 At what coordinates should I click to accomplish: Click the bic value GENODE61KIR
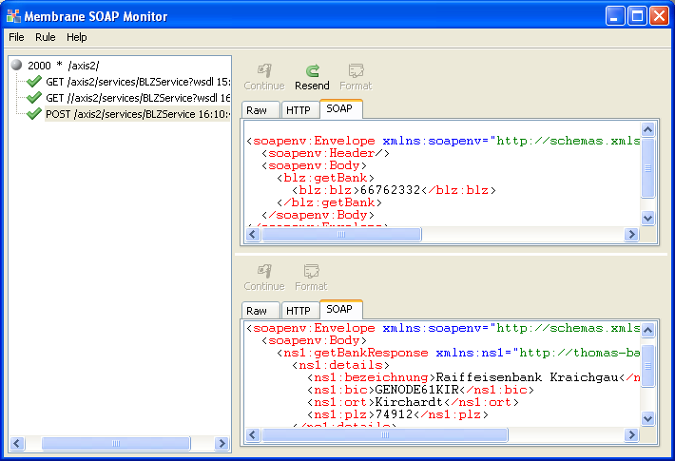pos(416,390)
